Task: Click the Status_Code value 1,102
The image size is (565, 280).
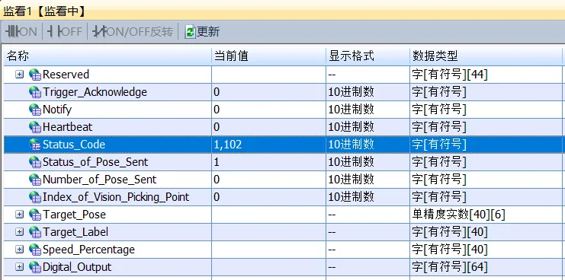Action: pos(227,145)
